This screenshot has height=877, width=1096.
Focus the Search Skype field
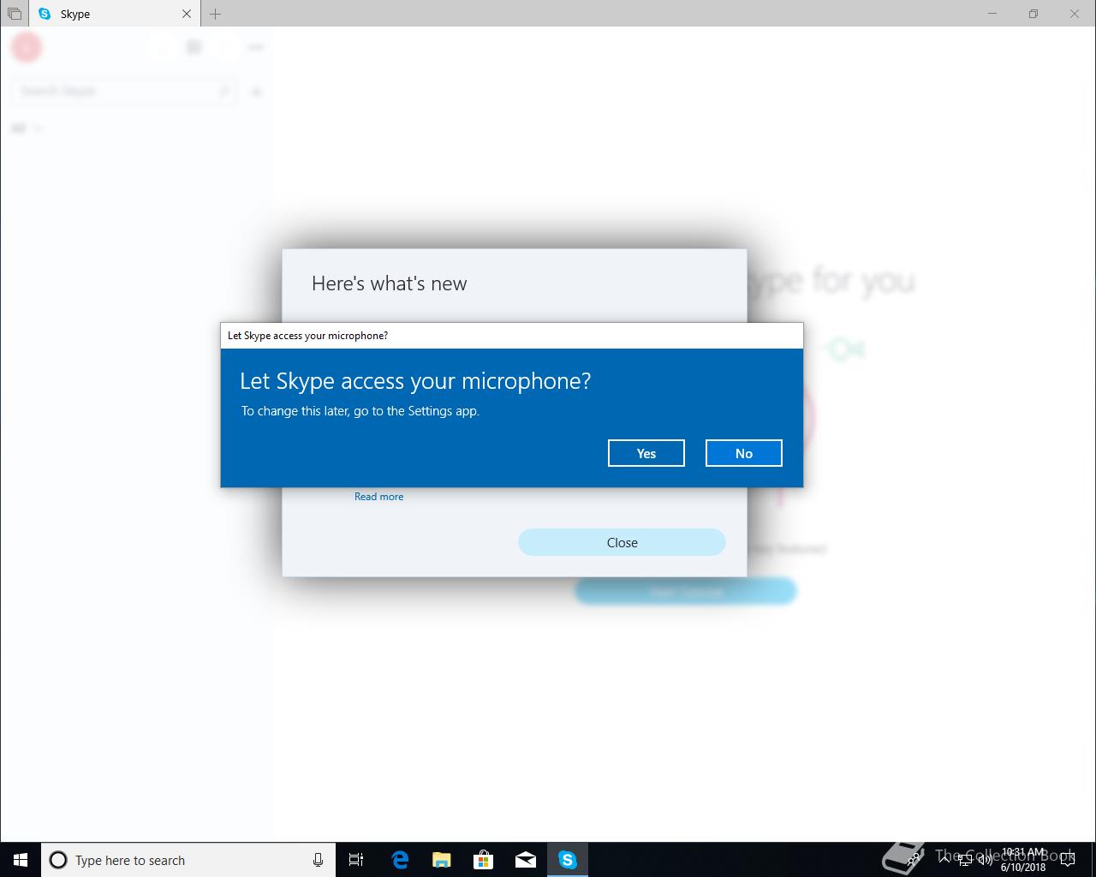(x=125, y=91)
